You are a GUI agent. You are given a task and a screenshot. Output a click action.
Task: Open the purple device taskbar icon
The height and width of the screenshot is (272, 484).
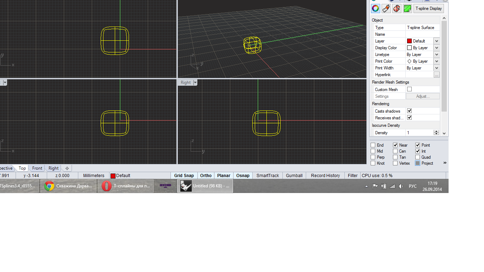point(165,186)
